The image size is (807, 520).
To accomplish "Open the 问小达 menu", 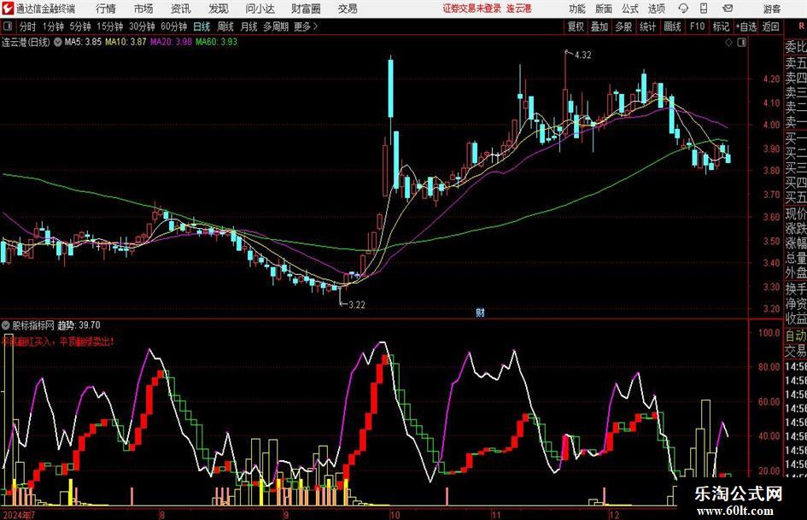I will pos(260,9).
